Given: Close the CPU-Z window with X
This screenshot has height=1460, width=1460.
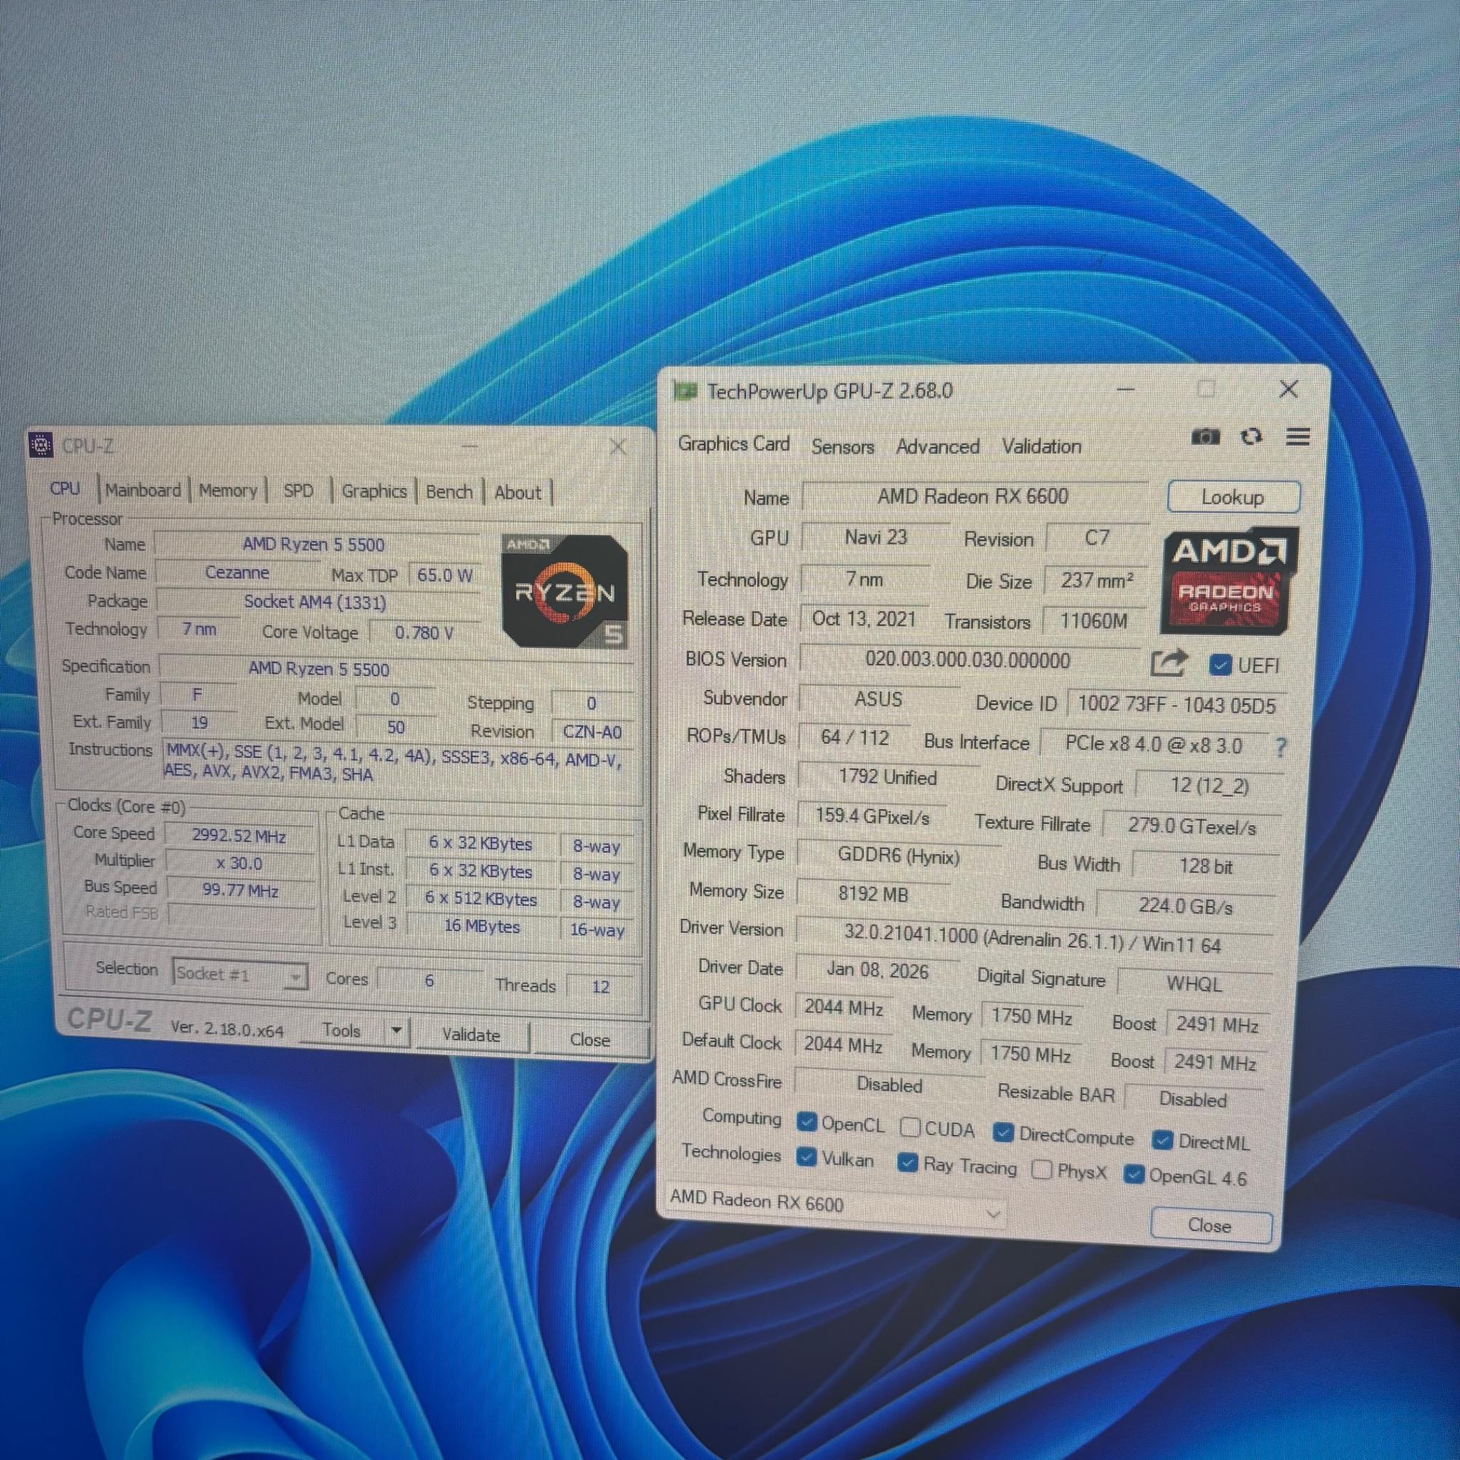Looking at the screenshot, I should click(x=618, y=446).
